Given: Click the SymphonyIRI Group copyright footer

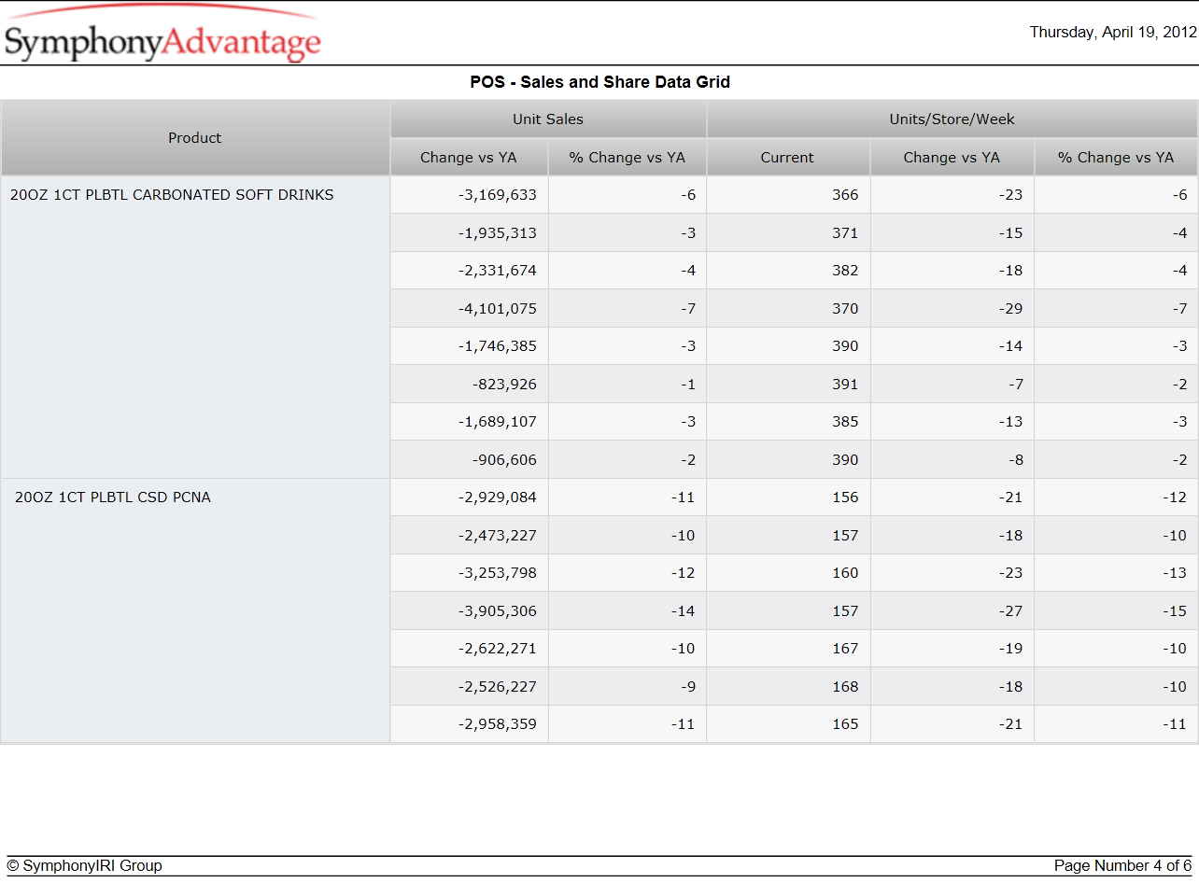Looking at the screenshot, I should (85, 866).
